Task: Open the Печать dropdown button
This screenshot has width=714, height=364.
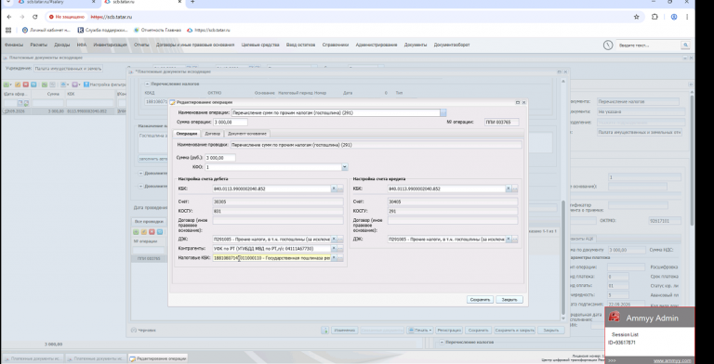Action: pyautogui.click(x=420, y=331)
